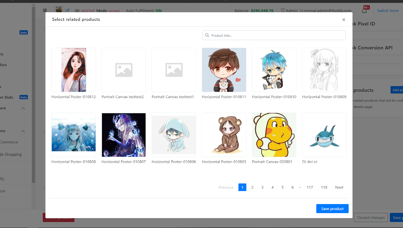
Task: Jump to pagination page 117
Action: 310,187
